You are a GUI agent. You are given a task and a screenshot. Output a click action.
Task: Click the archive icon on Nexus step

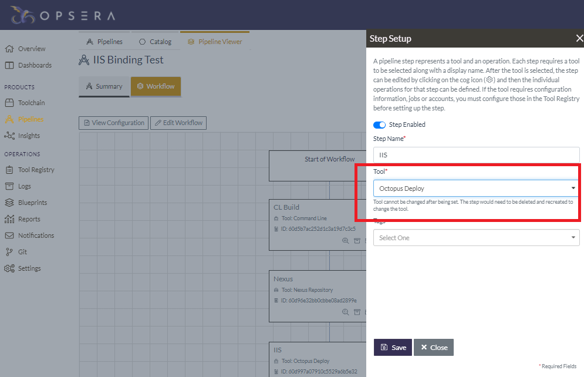pyautogui.click(x=356, y=312)
